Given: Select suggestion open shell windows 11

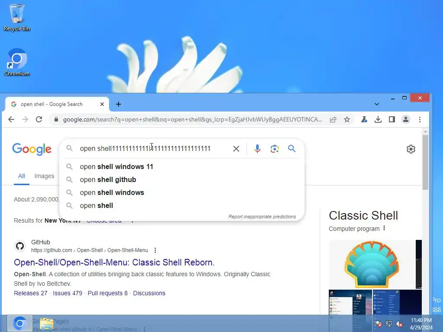Looking at the screenshot, I should pos(182,166).
